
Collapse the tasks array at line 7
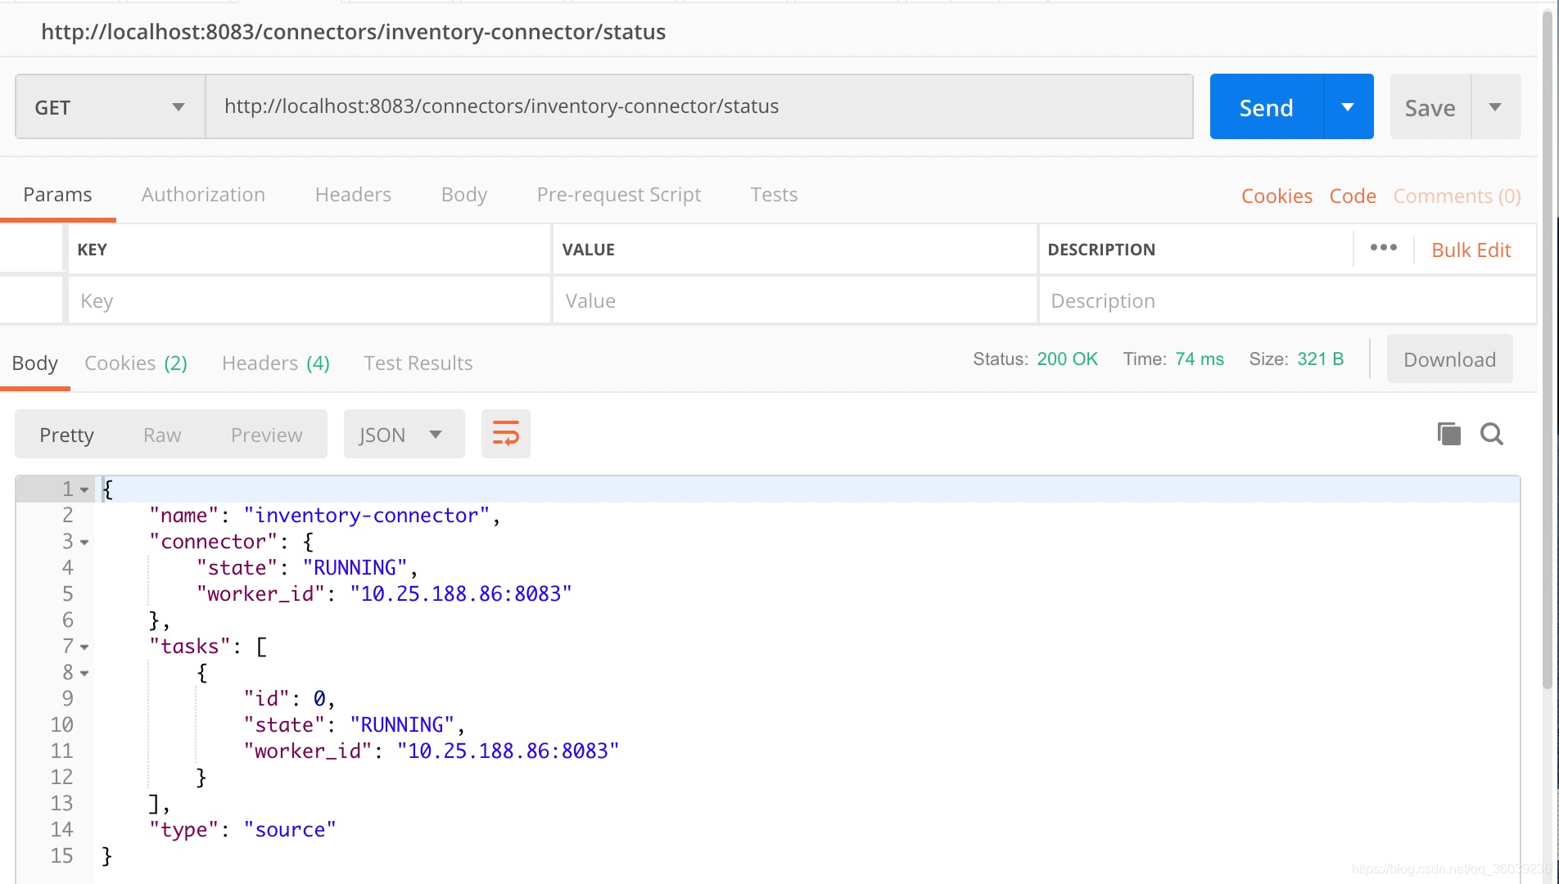[x=84, y=647]
